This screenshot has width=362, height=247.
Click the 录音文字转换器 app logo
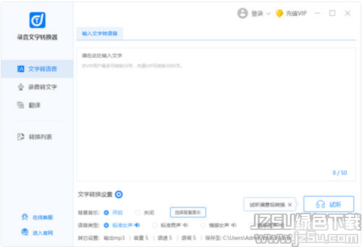(37, 20)
